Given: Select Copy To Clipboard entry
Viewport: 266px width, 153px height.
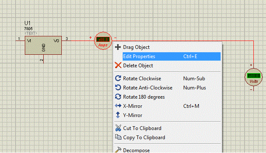Looking at the screenshot, I should click(x=167, y=138).
